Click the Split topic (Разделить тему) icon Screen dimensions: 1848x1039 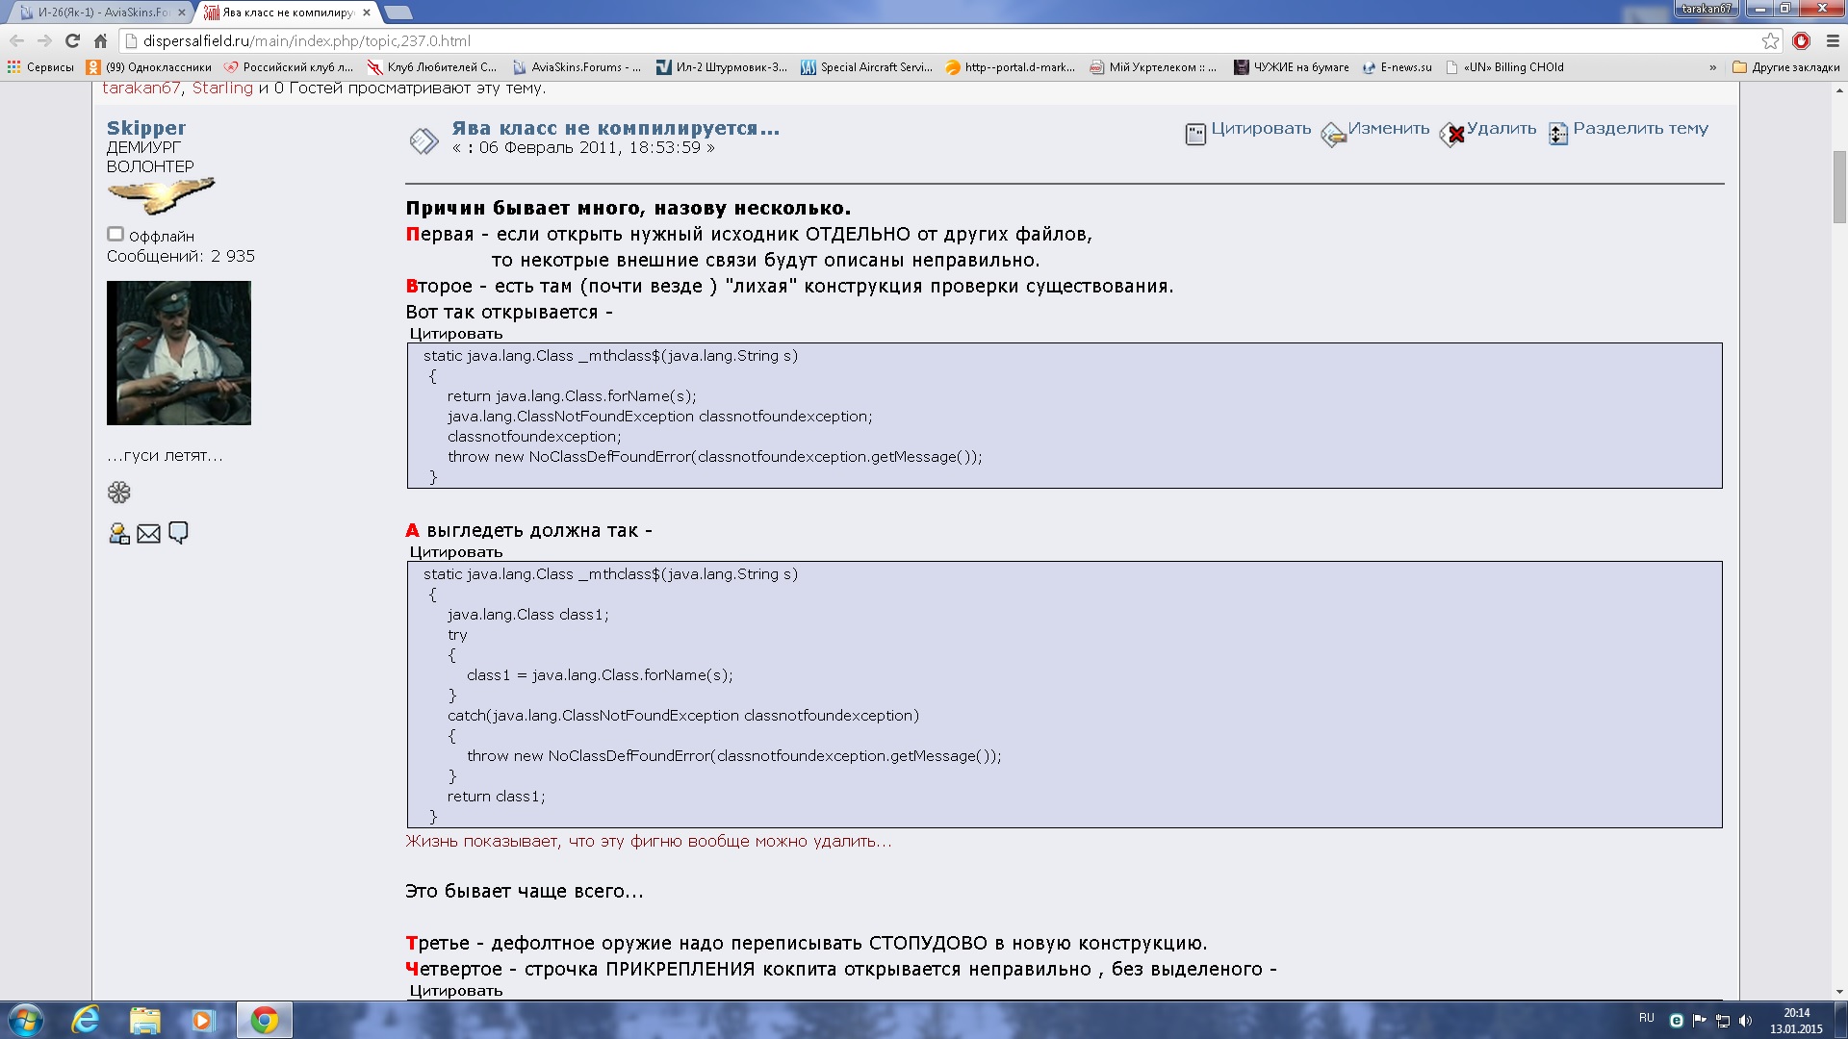[x=1558, y=134]
